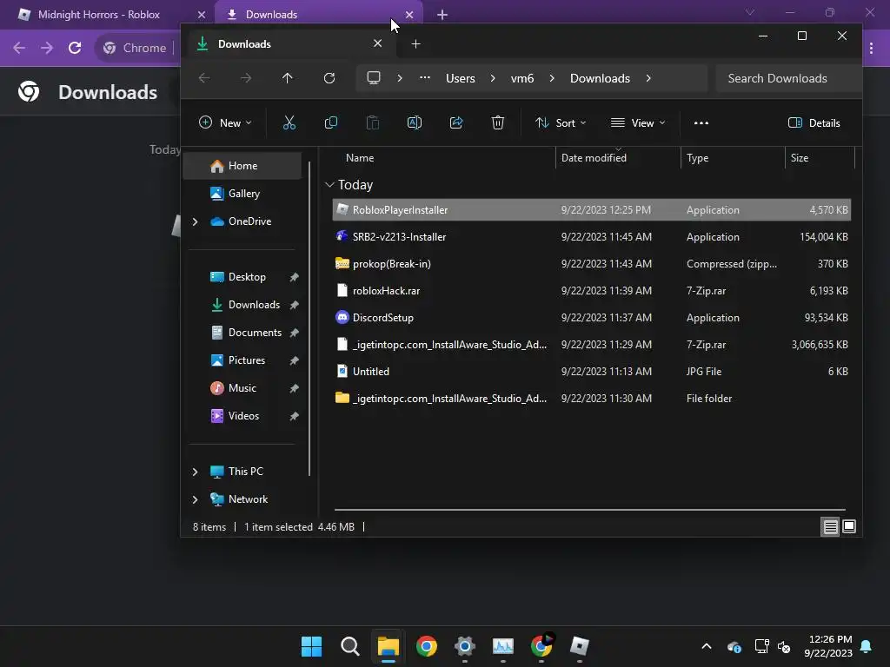The width and height of the screenshot is (890, 667).
Task: Click the Share icon in toolbar
Action: point(456,122)
